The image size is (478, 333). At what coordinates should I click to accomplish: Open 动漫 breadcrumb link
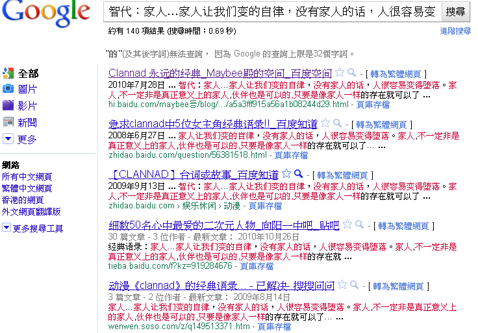(x=232, y=206)
